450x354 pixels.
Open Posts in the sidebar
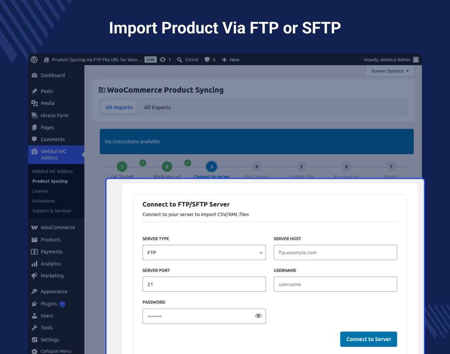(x=47, y=91)
